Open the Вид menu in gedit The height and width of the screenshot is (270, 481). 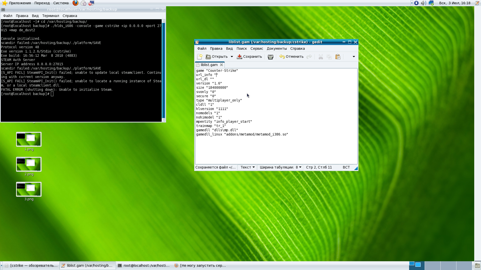(x=229, y=48)
